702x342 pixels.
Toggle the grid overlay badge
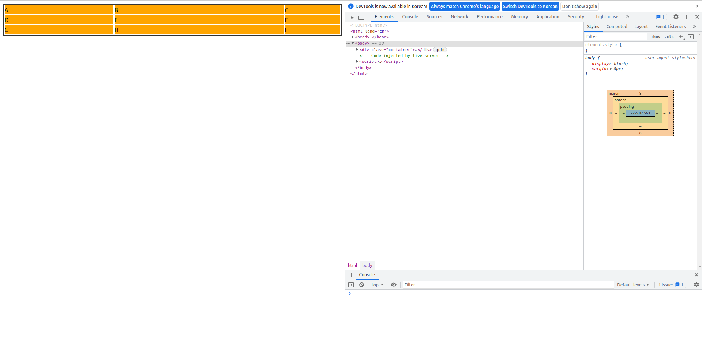click(x=440, y=50)
